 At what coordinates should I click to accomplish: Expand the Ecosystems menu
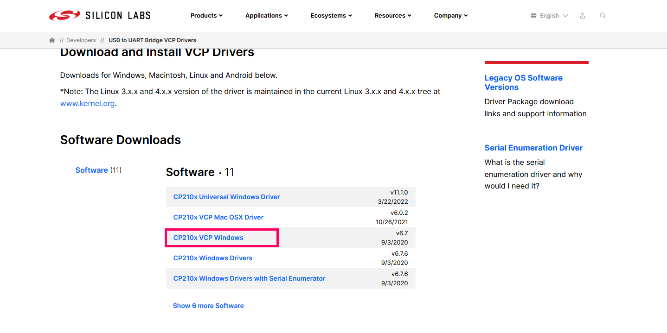pos(331,16)
